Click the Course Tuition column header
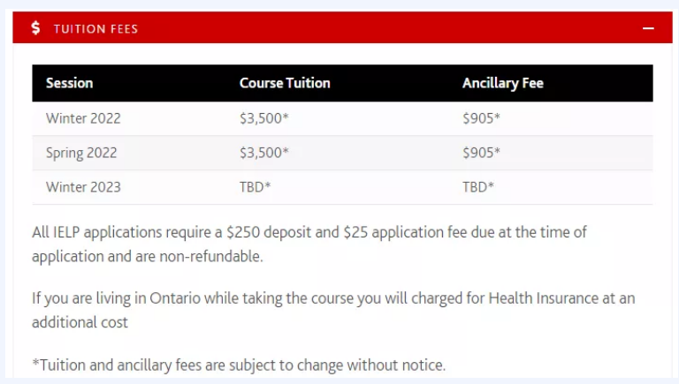Image resolution: width=679 pixels, height=384 pixels. pyautogui.click(x=285, y=83)
